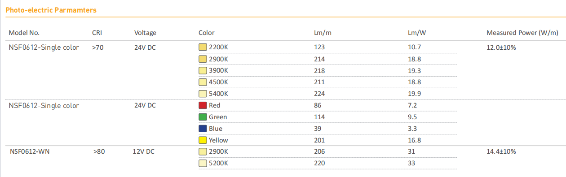Select the Yellow color swatch
566x177 pixels.
click(203, 140)
